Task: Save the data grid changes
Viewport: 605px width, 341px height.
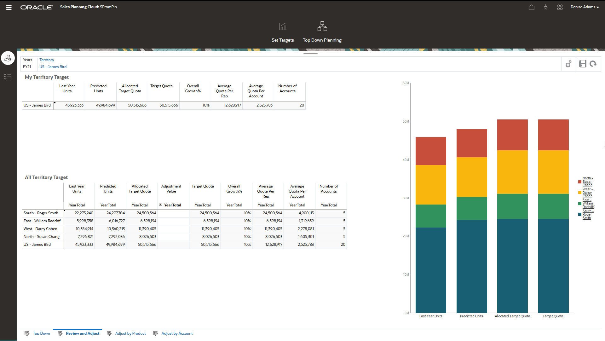Action: 582,64
